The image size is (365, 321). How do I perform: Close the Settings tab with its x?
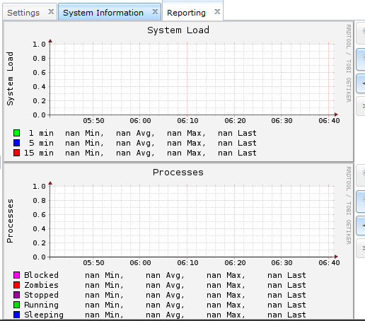[x=51, y=11]
